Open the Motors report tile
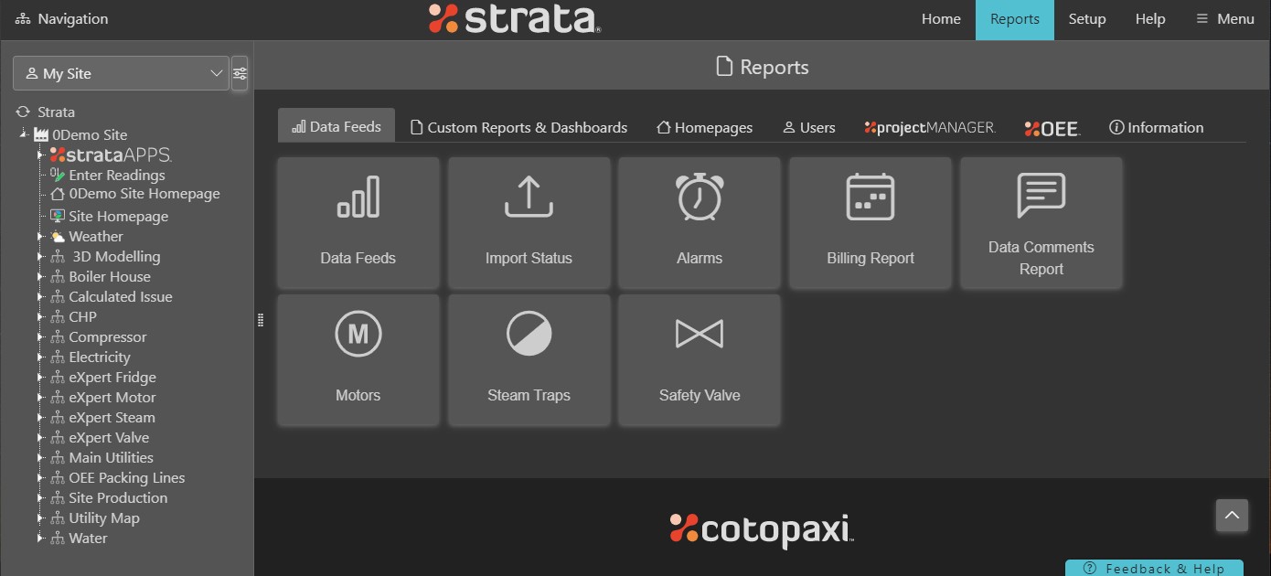Image resolution: width=1271 pixels, height=576 pixels. pos(358,360)
